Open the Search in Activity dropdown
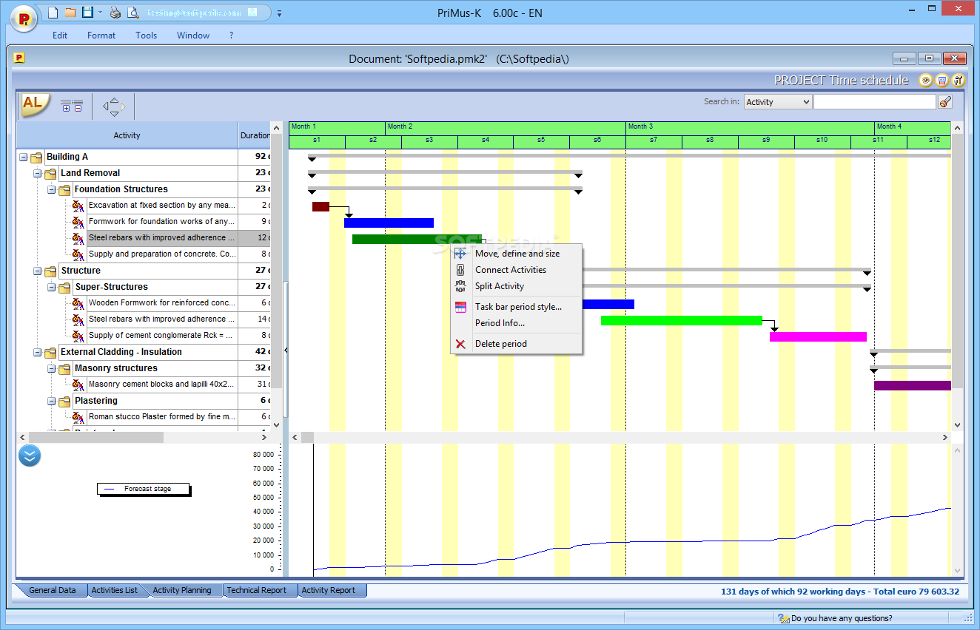The image size is (980, 630). (x=778, y=102)
